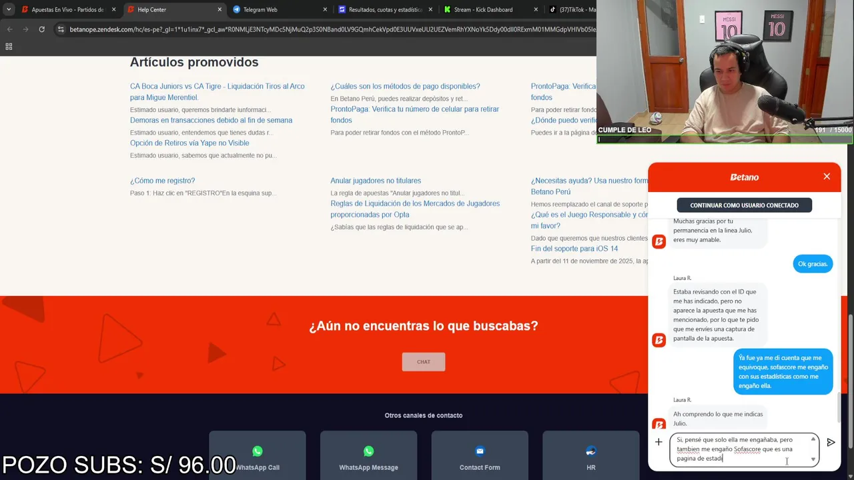Screen dimensions: 854x480
Task: Open WhatsApp Call contact channel
Action: click(x=258, y=456)
